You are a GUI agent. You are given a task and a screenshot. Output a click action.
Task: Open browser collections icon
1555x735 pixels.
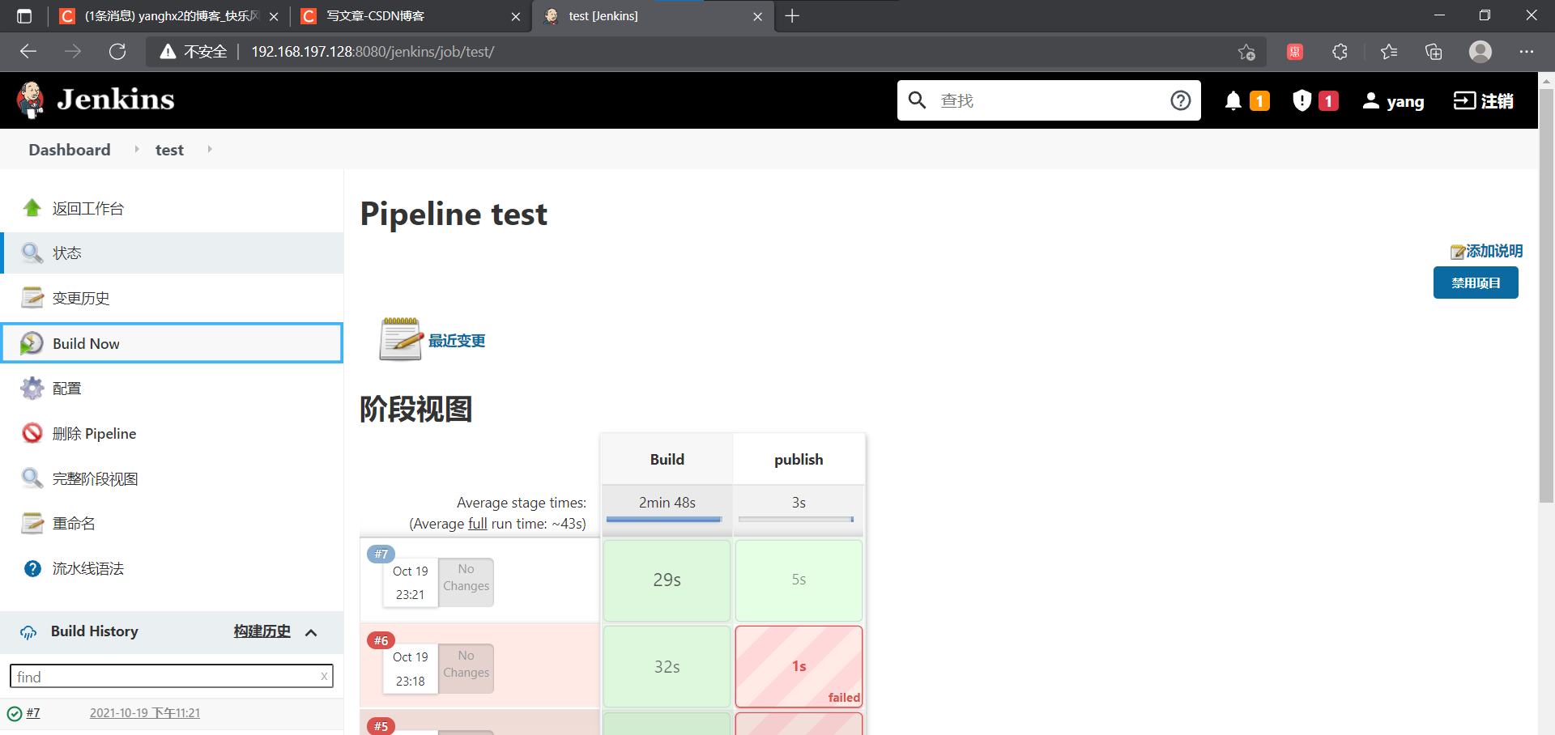click(1434, 52)
